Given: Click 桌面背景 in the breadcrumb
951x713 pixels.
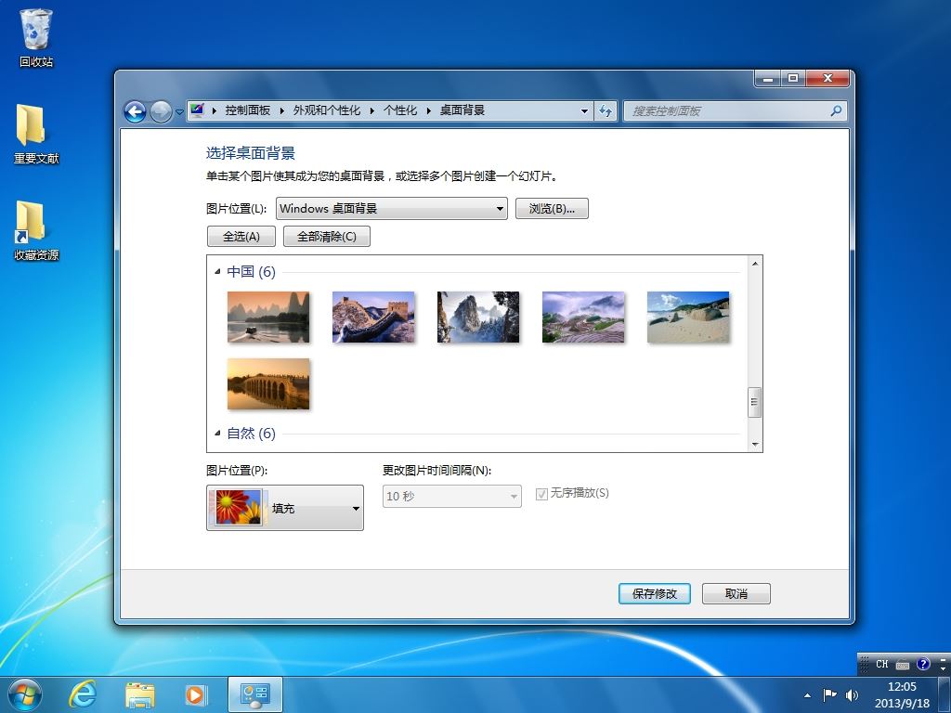Looking at the screenshot, I should pyautogui.click(x=462, y=110).
